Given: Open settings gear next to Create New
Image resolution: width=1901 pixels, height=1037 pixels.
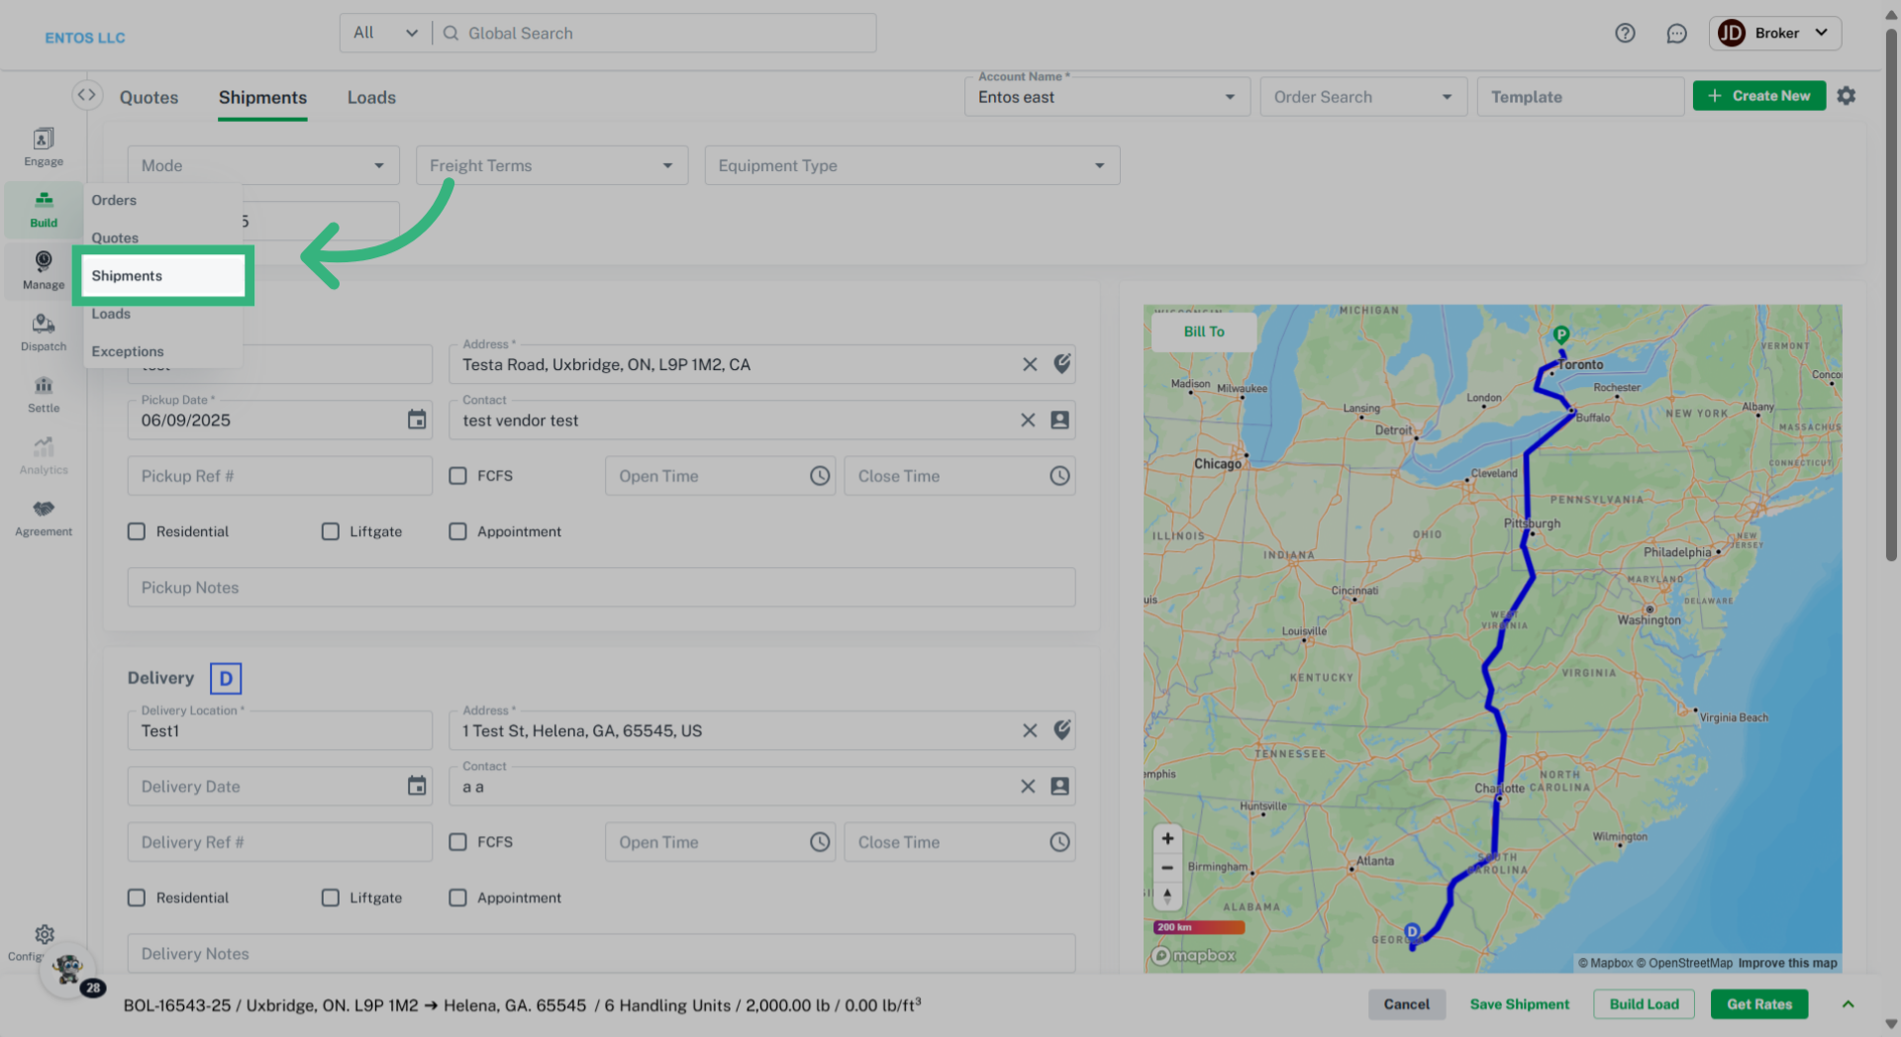Looking at the screenshot, I should (x=1847, y=96).
